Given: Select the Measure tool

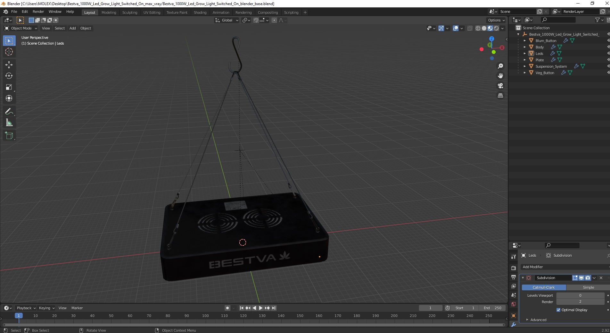Looking at the screenshot, I should (9, 123).
